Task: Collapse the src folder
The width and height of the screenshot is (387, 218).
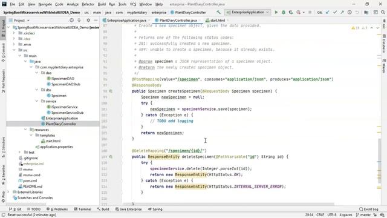Action: 14,50
